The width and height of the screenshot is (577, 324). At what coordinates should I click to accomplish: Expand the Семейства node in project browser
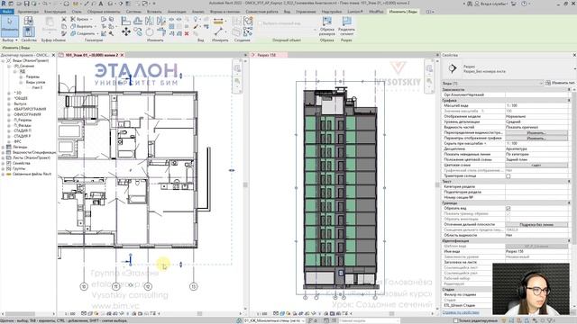tap(4, 163)
